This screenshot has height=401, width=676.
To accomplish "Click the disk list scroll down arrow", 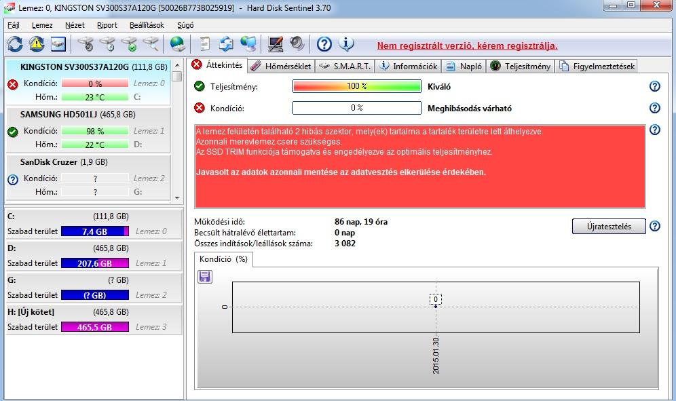I will coord(176,198).
